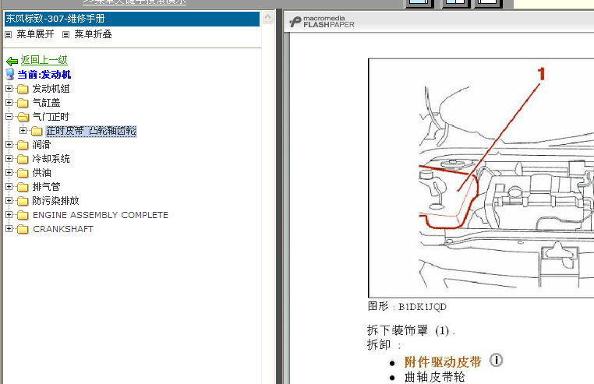594x384 pixels.
Task: Select the 气门正时 tree item
Action: click(x=51, y=117)
